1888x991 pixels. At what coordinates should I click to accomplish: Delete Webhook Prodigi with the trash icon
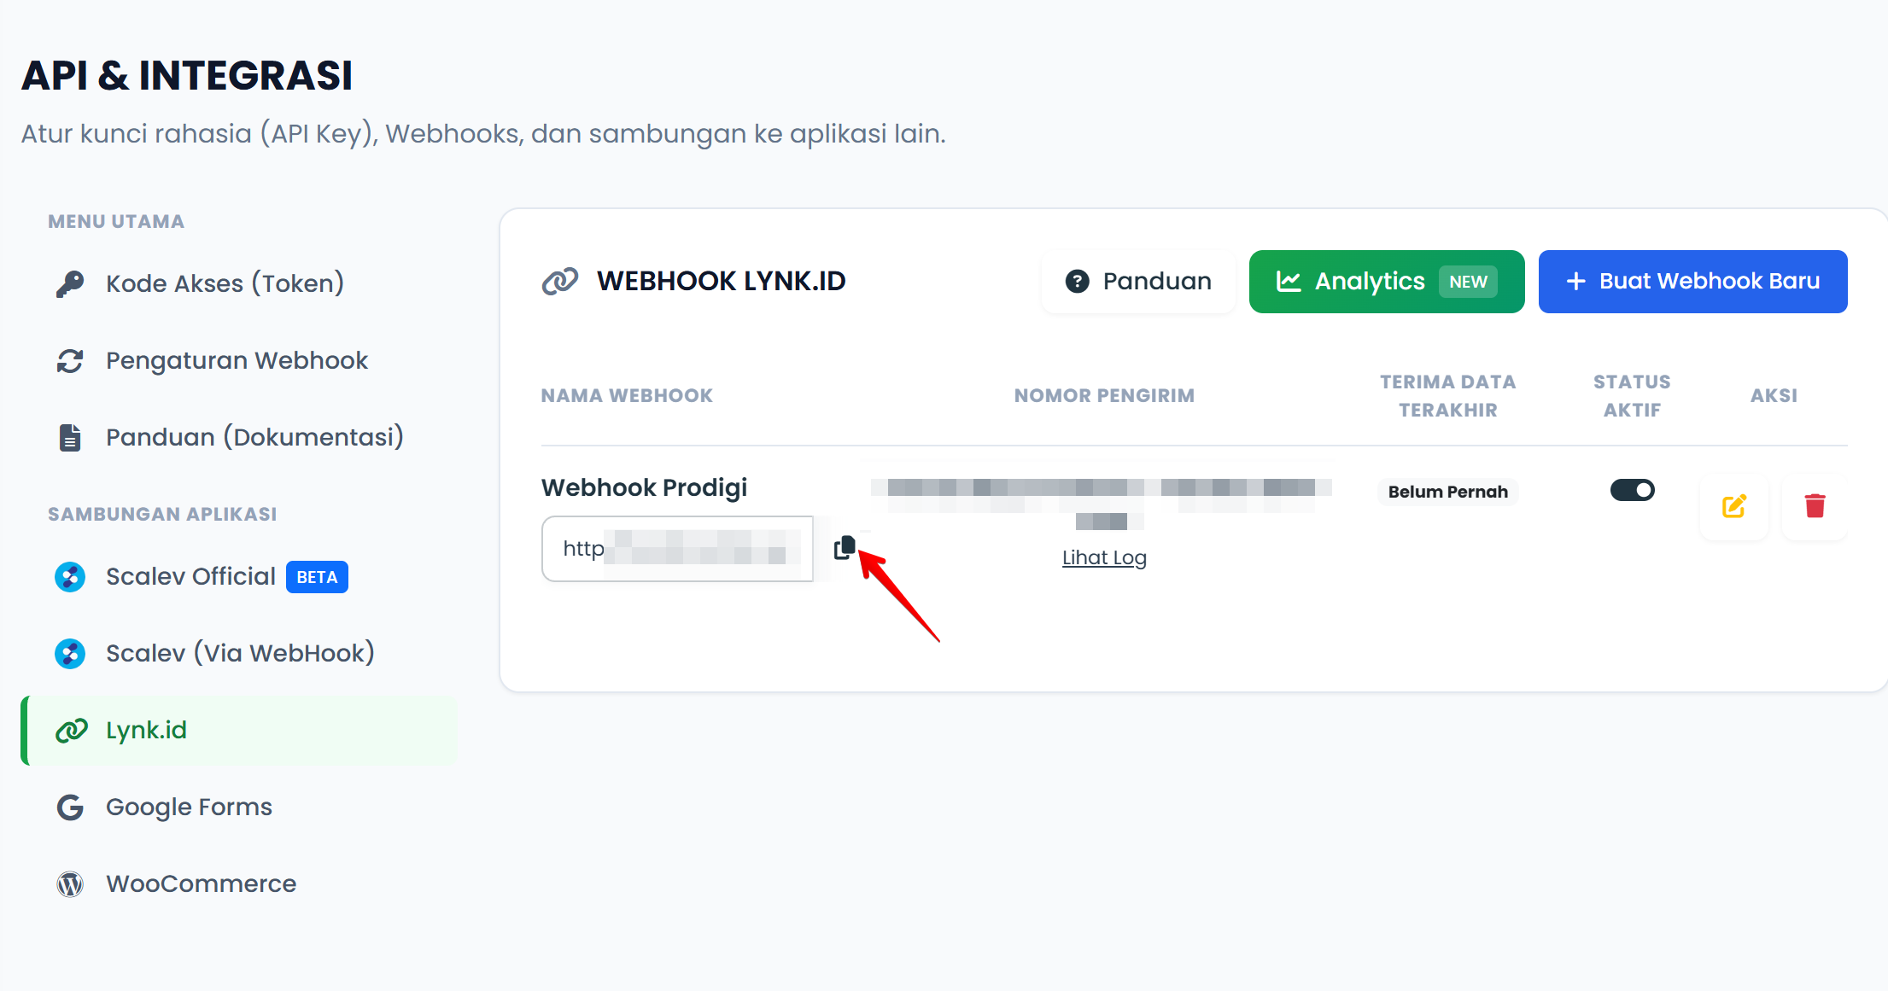click(1815, 506)
